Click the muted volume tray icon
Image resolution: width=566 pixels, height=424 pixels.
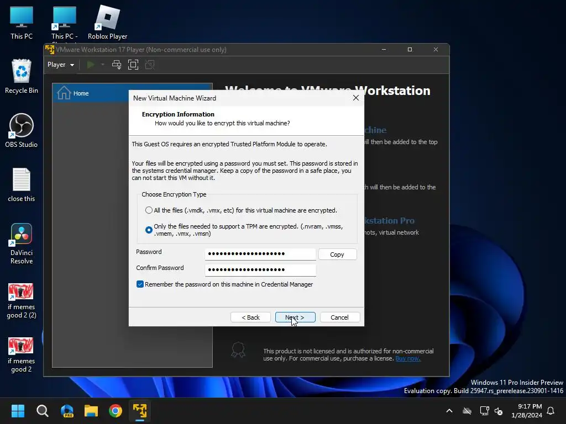[x=499, y=411]
